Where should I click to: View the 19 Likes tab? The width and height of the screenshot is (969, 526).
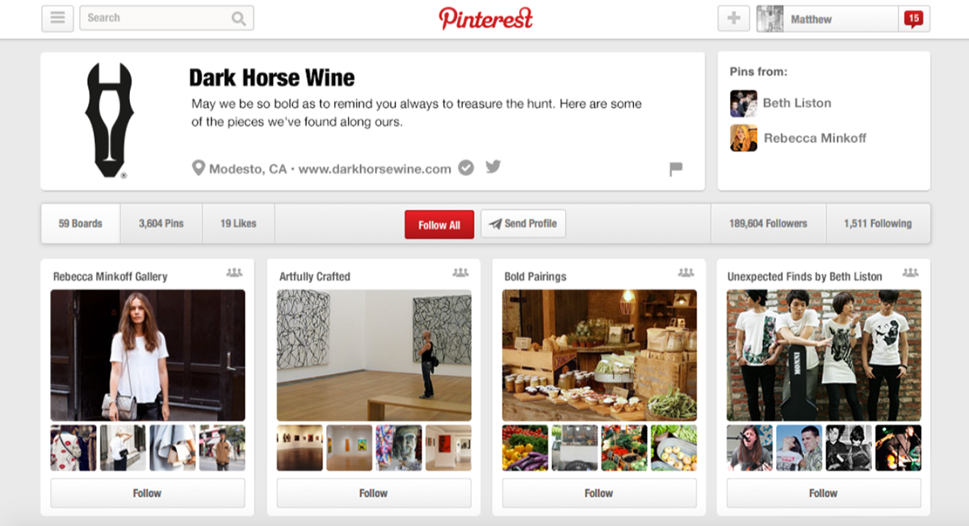[238, 224]
